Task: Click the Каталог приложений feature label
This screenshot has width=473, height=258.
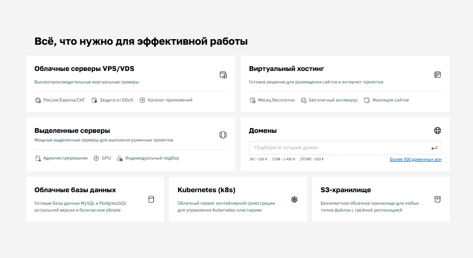Action: pyautogui.click(x=170, y=100)
